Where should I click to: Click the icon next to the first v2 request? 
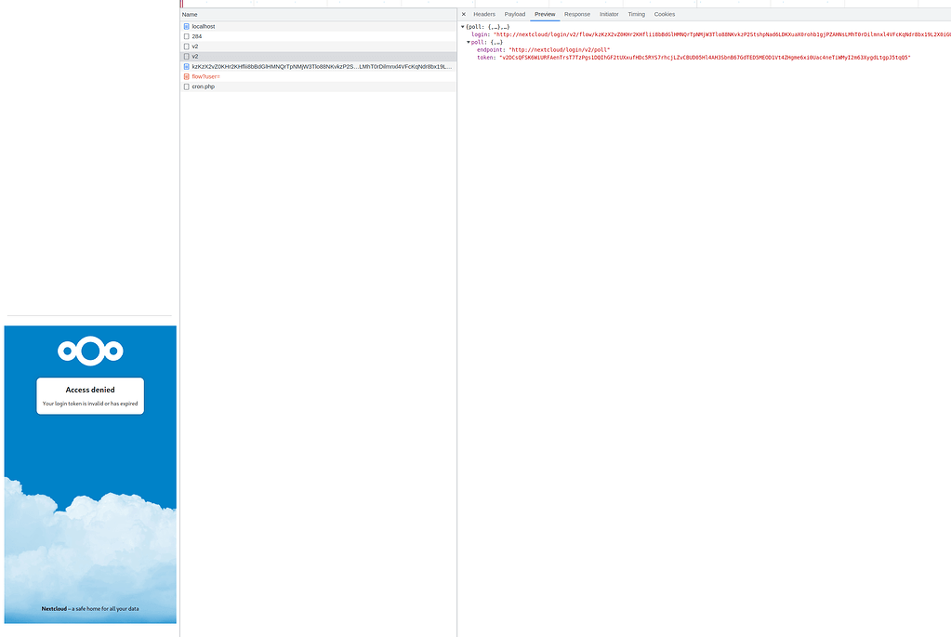point(187,46)
